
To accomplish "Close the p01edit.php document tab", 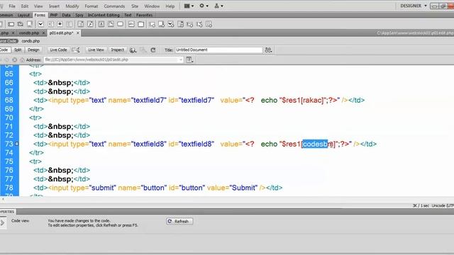I will (x=78, y=33).
